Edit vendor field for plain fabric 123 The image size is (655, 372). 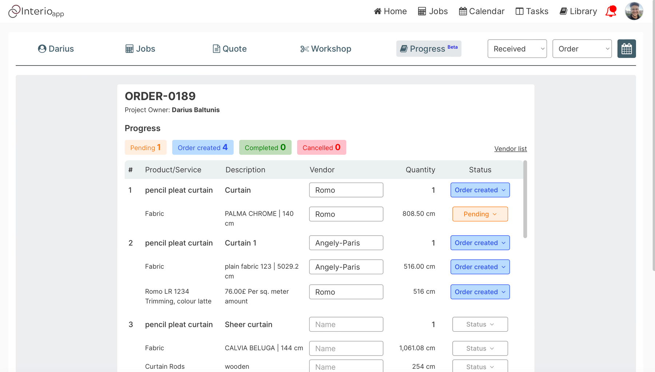coord(346,267)
